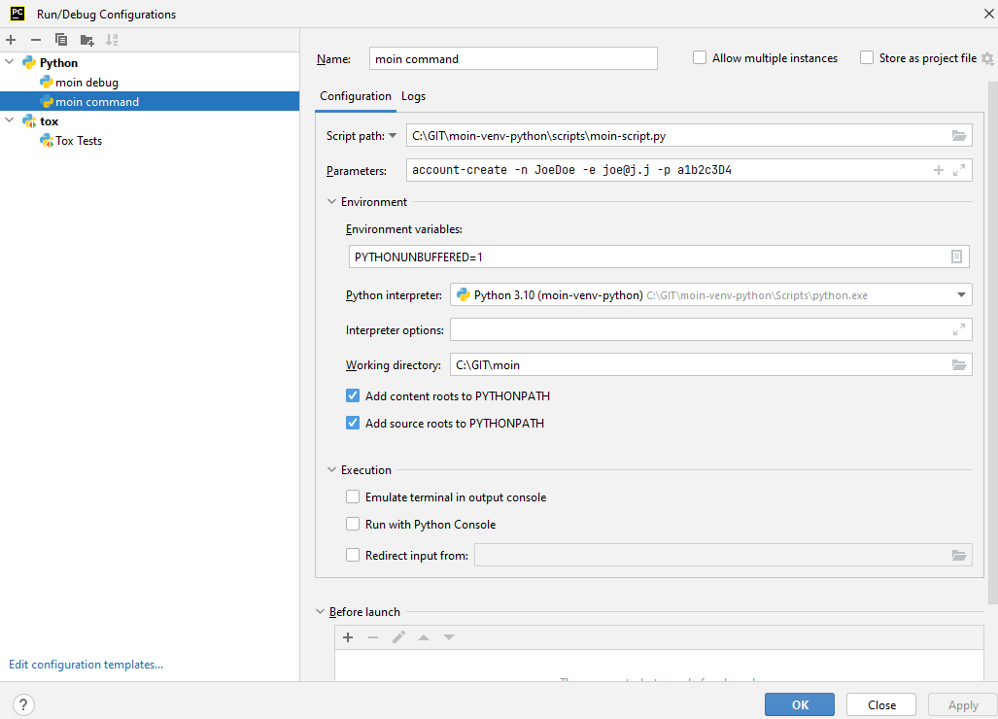Browse for script path folder icon
Screen dimensions: 998x719
pyautogui.click(x=958, y=136)
